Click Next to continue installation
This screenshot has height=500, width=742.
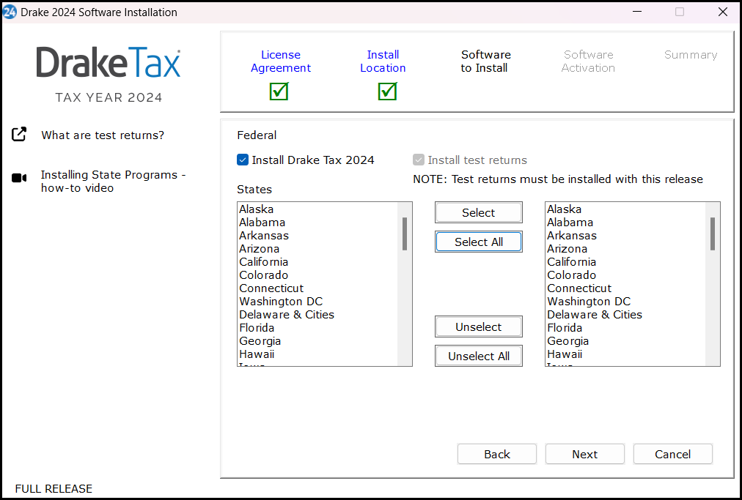(x=585, y=454)
